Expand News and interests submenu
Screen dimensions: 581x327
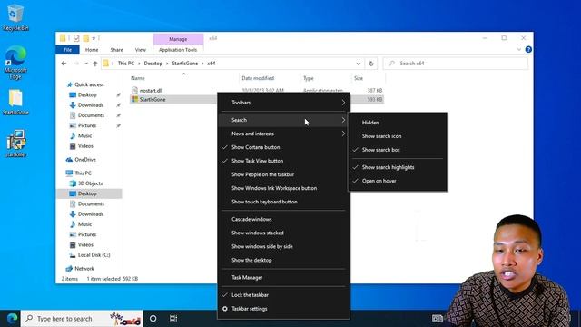click(283, 134)
